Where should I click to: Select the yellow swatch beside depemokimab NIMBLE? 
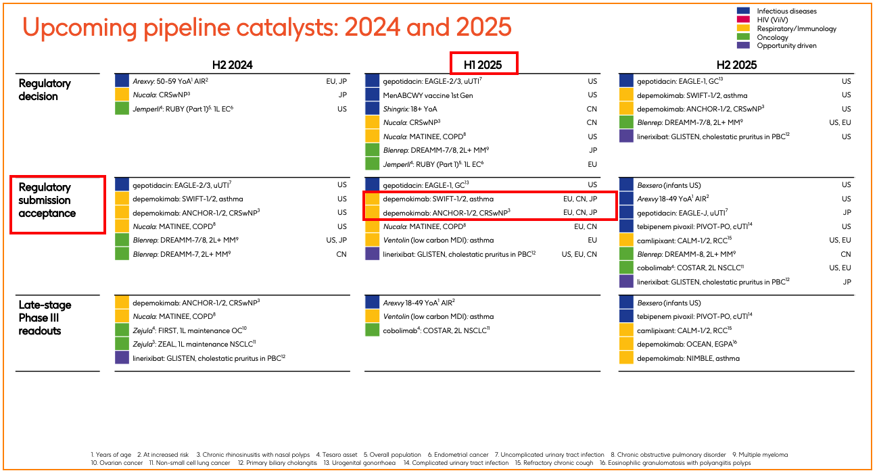click(x=626, y=358)
